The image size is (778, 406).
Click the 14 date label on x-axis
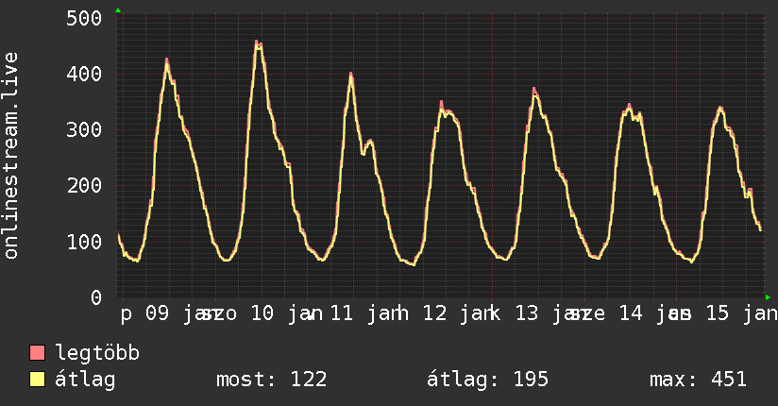631,313
